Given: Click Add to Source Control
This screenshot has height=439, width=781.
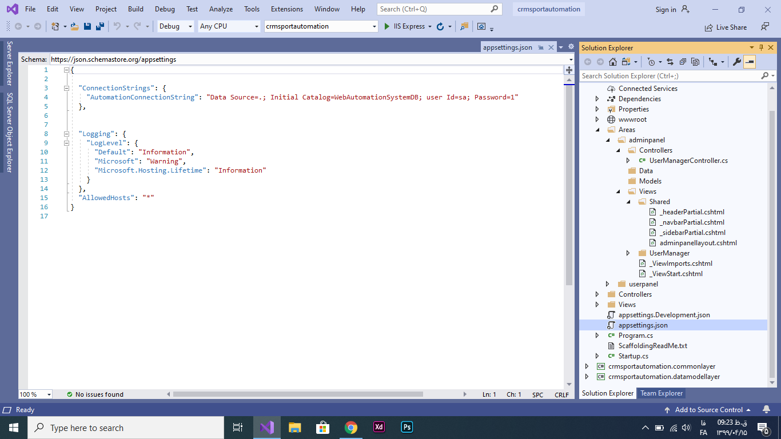Looking at the screenshot, I should click(x=708, y=410).
